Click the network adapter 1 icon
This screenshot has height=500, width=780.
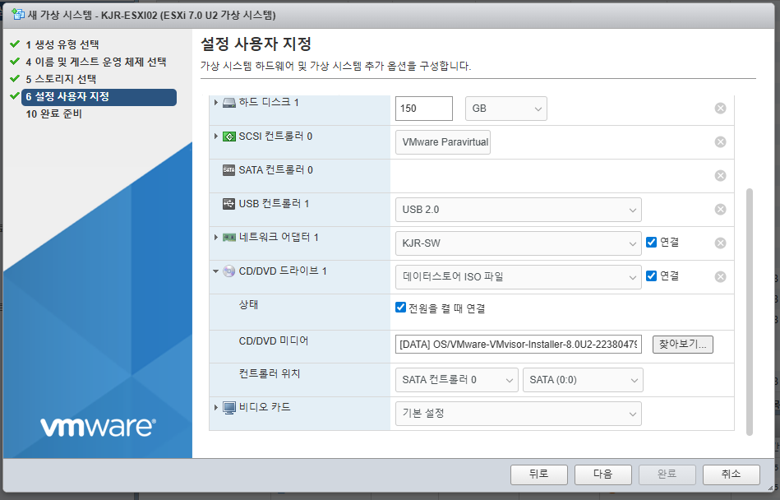click(228, 238)
